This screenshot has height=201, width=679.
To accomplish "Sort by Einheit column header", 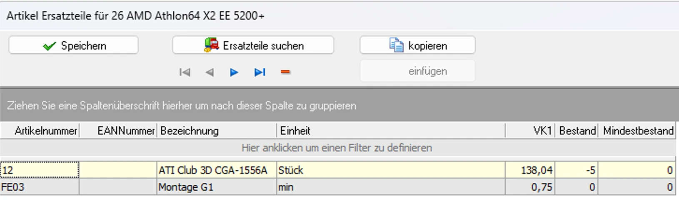I will click(391, 131).
